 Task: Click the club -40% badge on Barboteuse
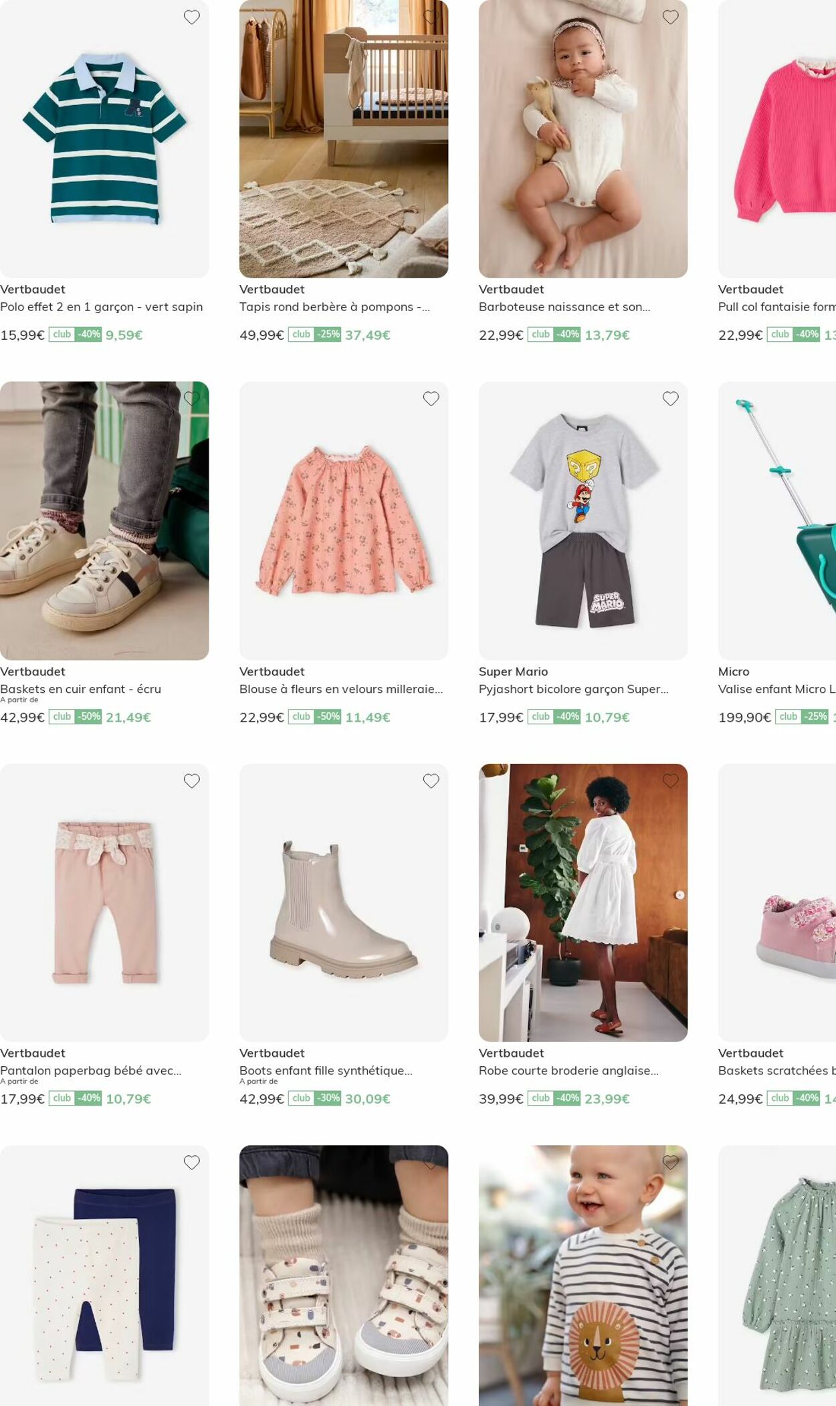(554, 334)
